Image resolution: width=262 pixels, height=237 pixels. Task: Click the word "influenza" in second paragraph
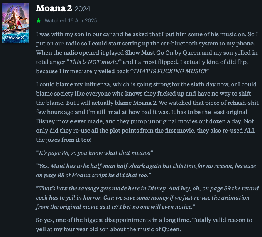(98, 84)
